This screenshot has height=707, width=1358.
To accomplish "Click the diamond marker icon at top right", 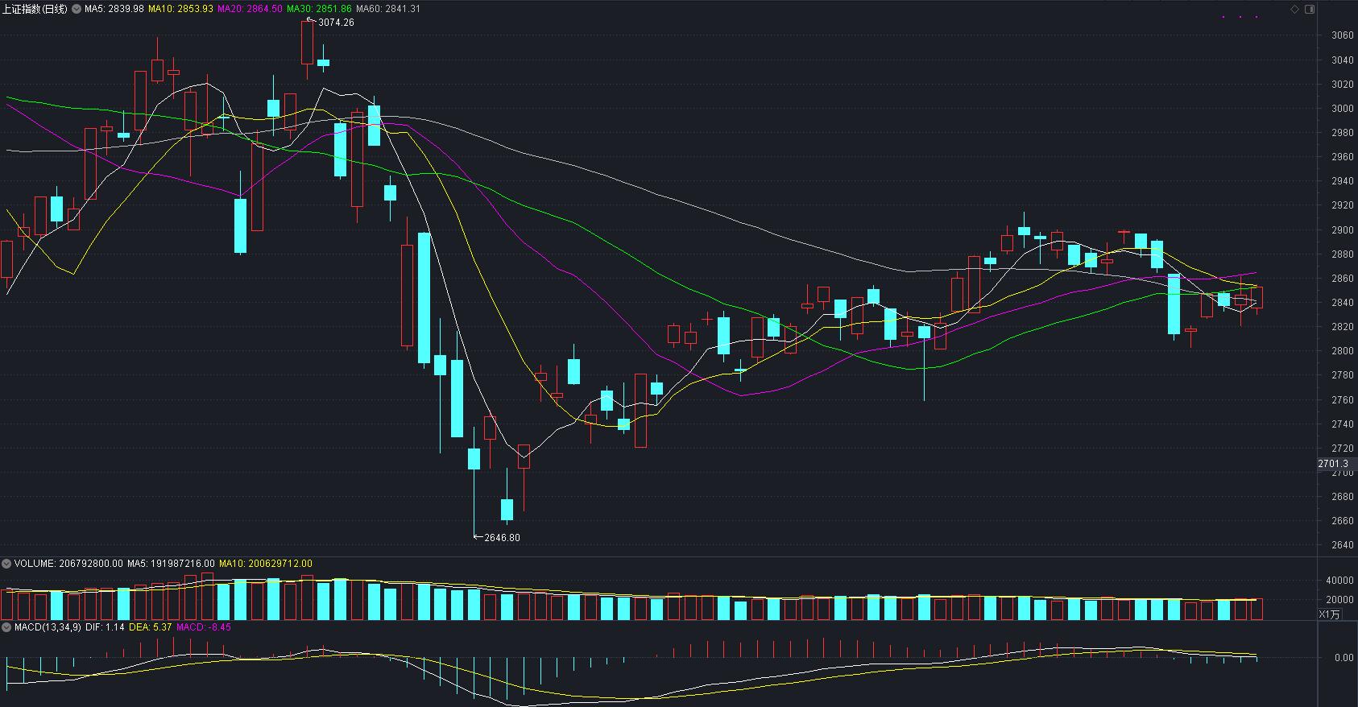I will pyautogui.click(x=1295, y=9).
